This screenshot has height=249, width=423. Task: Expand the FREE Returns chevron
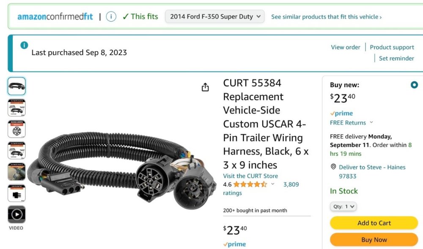371,122
